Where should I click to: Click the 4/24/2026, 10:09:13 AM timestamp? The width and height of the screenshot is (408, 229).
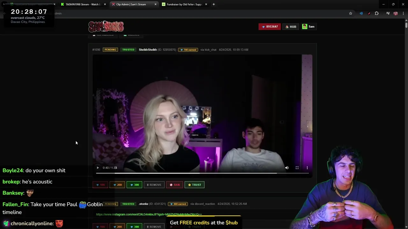(233, 50)
